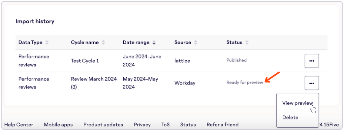This screenshot has height=131, width=344.
Task: Open the three-dot menu for the Workday import
Action: 312,83
